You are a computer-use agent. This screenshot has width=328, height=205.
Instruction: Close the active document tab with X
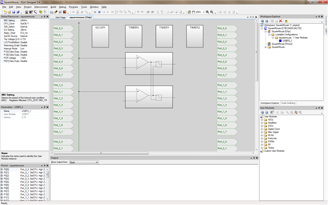(x=256, y=17)
